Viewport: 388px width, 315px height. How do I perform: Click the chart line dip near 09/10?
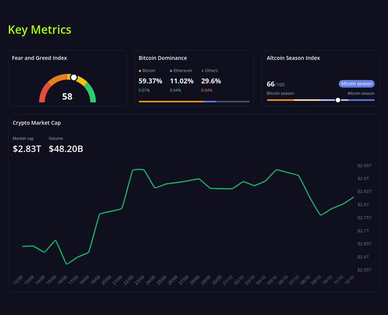click(x=321, y=215)
